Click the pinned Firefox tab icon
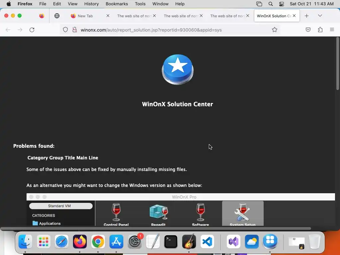The height and width of the screenshot is (255, 340). point(42,16)
